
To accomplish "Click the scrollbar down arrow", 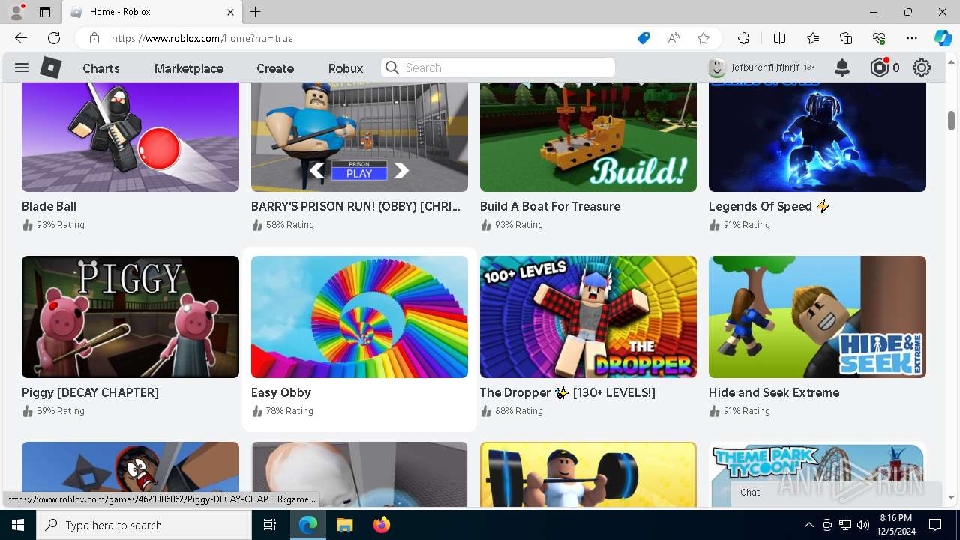I will 952,497.
